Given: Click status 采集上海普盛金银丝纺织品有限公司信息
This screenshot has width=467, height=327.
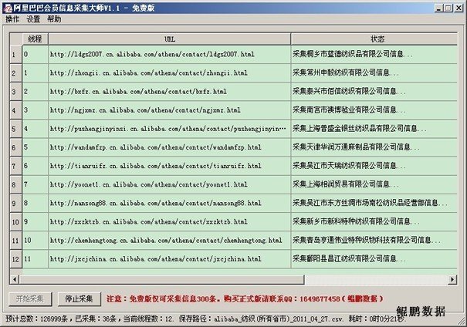Looking at the screenshot, I should click(374, 129).
